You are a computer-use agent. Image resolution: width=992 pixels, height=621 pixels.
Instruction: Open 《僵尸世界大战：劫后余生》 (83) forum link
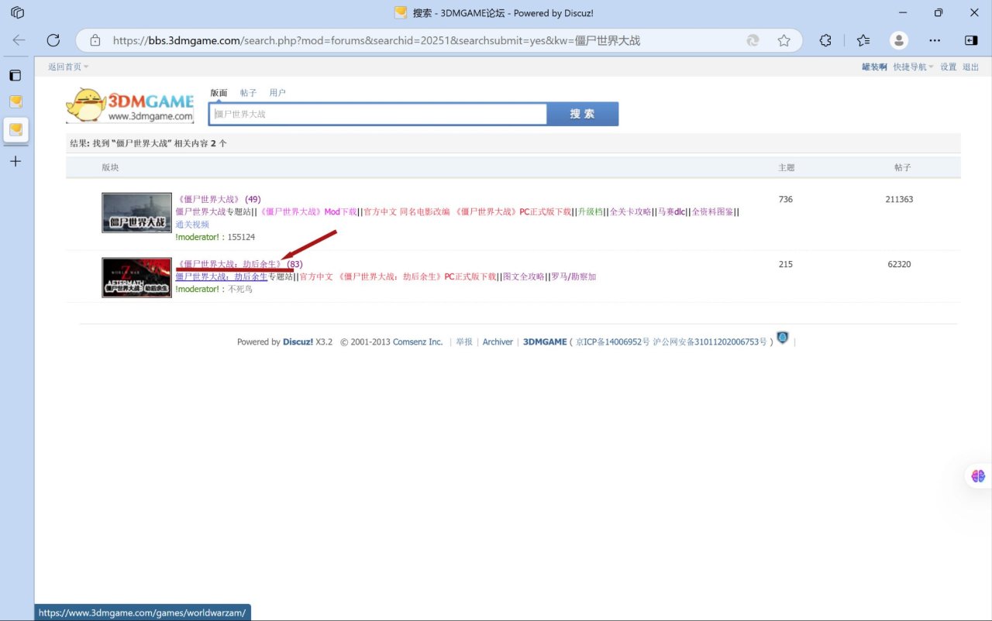tap(239, 264)
